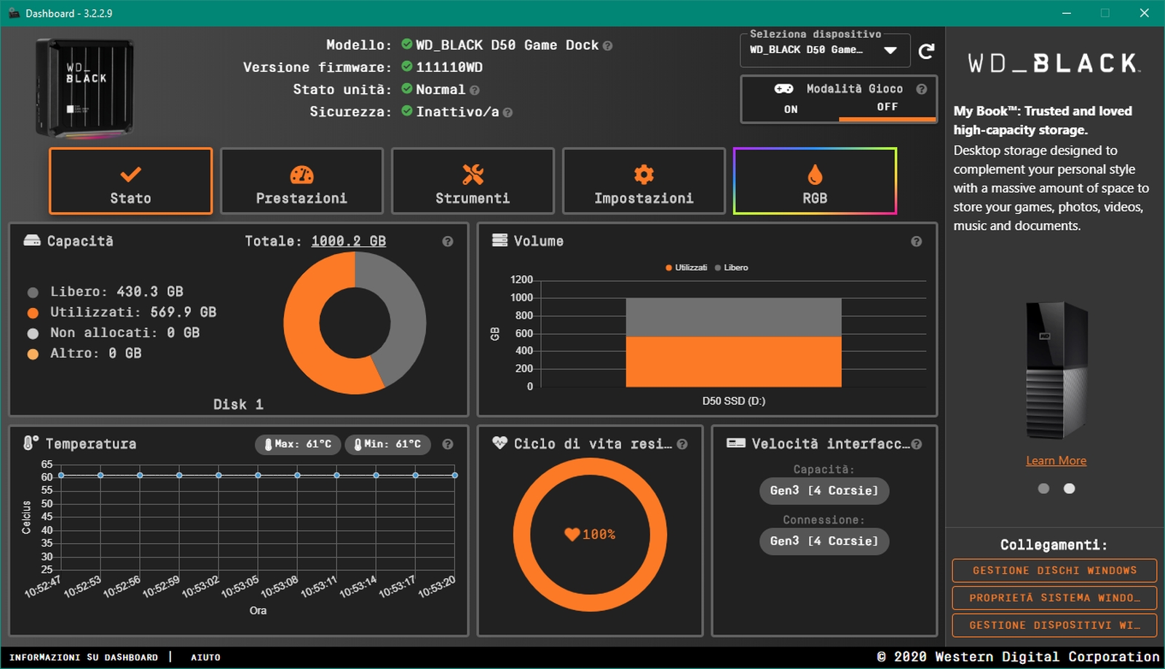Click the Temperatura panel help icon
Image resolution: width=1165 pixels, height=669 pixels.
coord(447,444)
